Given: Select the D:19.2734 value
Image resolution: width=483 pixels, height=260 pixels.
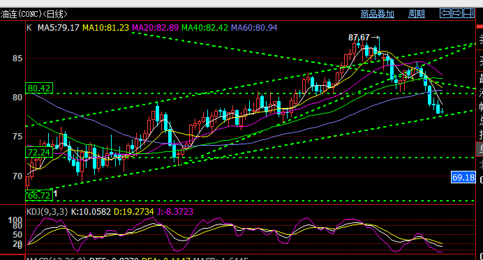Looking at the screenshot, I should [x=134, y=212].
